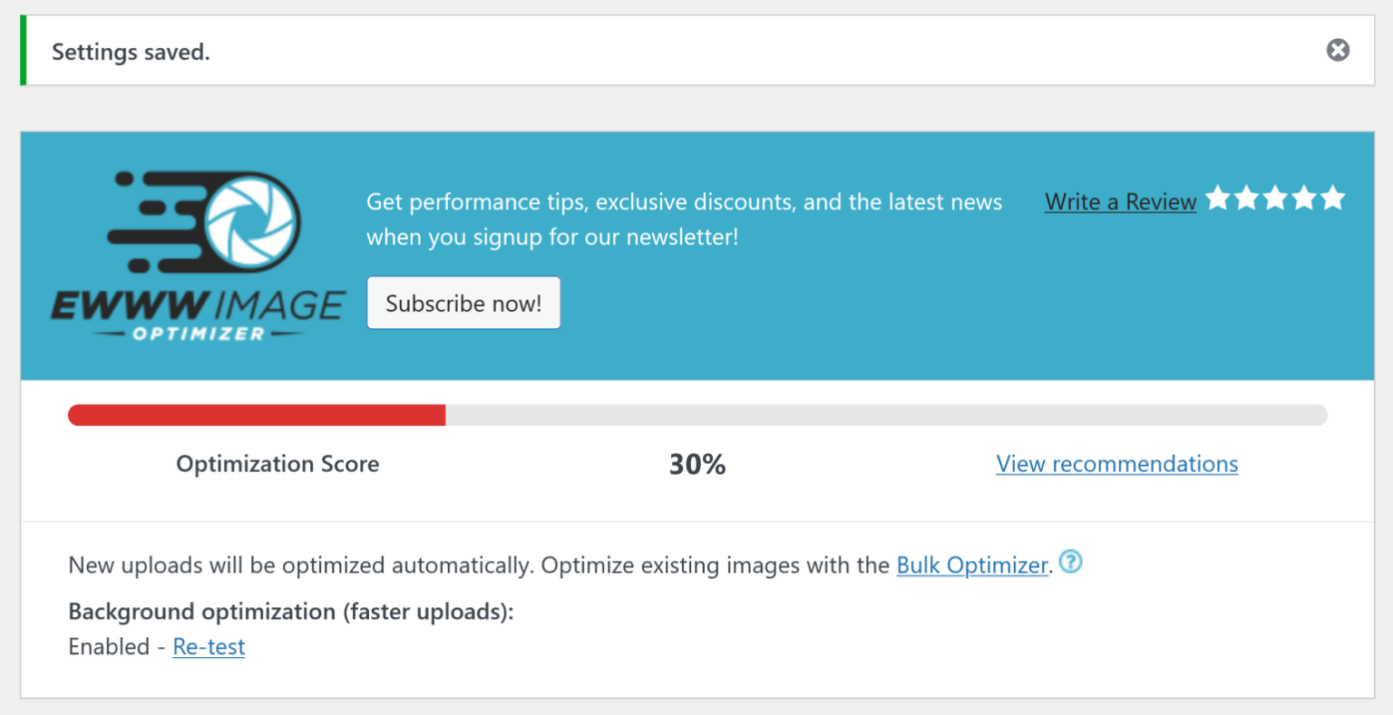1393x715 pixels.
Task: Click the middle rating star
Action: click(1276, 198)
